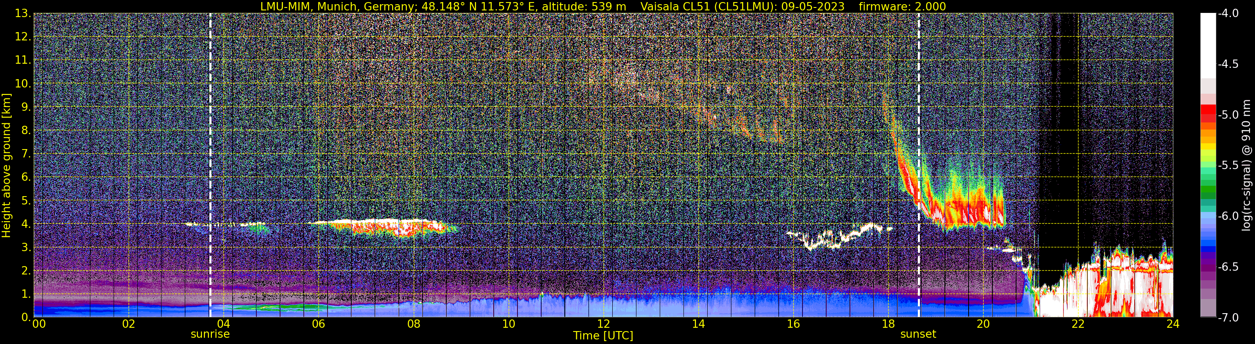This screenshot has width=1255, height=344.
Task: Click the '-5.5' colorbar tick label
Action: pyautogui.click(x=1228, y=166)
